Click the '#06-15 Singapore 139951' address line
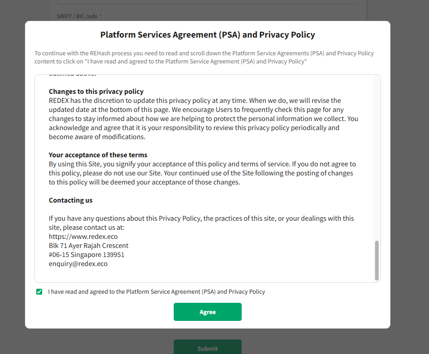 pyautogui.click(x=87, y=255)
